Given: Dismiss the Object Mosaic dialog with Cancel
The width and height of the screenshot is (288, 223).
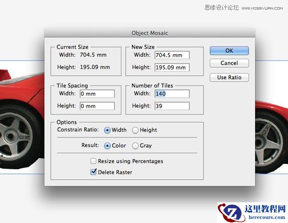Looking at the screenshot, I should pyautogui.click(x=229, y=63).
